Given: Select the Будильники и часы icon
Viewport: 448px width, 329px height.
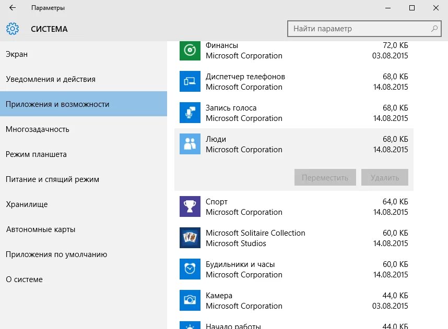Looking at the screenshot, I should 190,269.
